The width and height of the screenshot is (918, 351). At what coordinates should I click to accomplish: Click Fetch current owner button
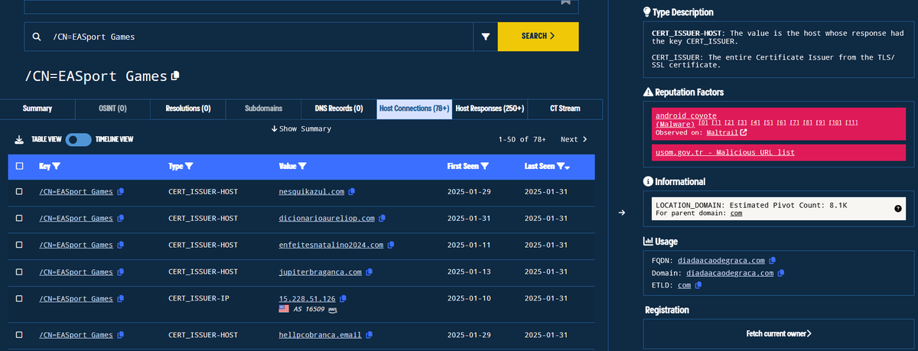[x=779, y=333]
